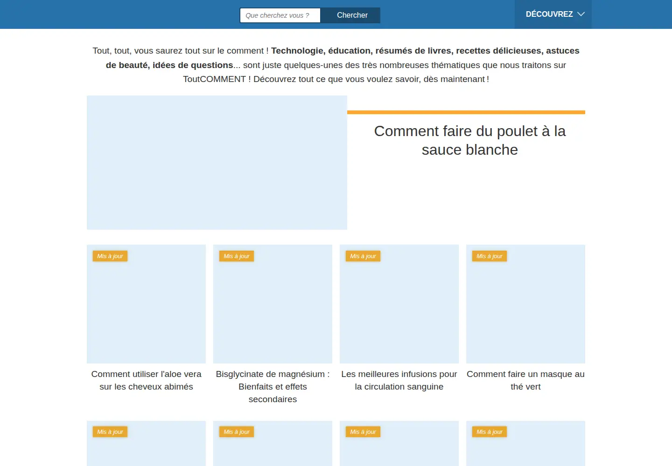Click the featured poulet sauce blanche image
Screen dimensions: 672x466
coord(217,163)
